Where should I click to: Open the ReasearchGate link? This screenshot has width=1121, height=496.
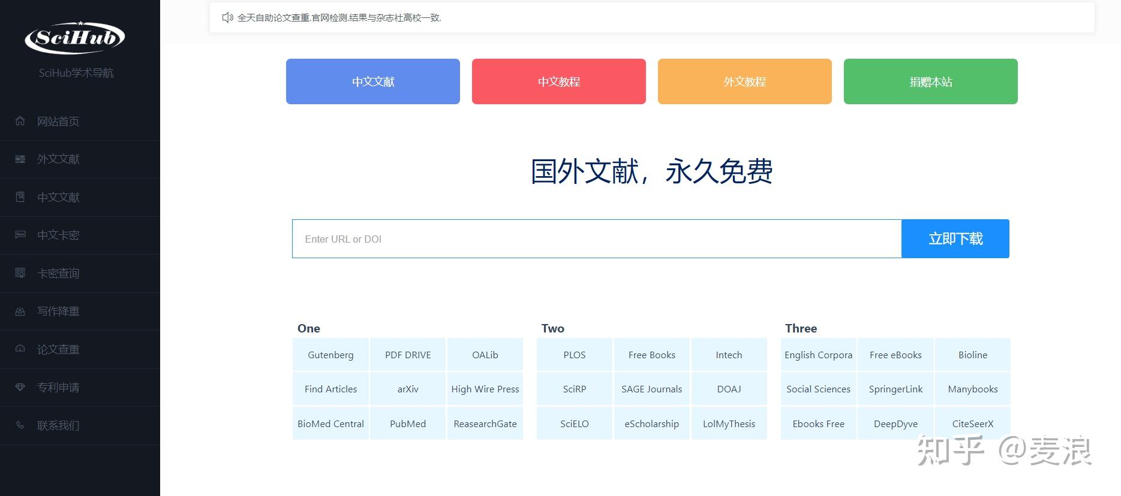pos(485,424)
